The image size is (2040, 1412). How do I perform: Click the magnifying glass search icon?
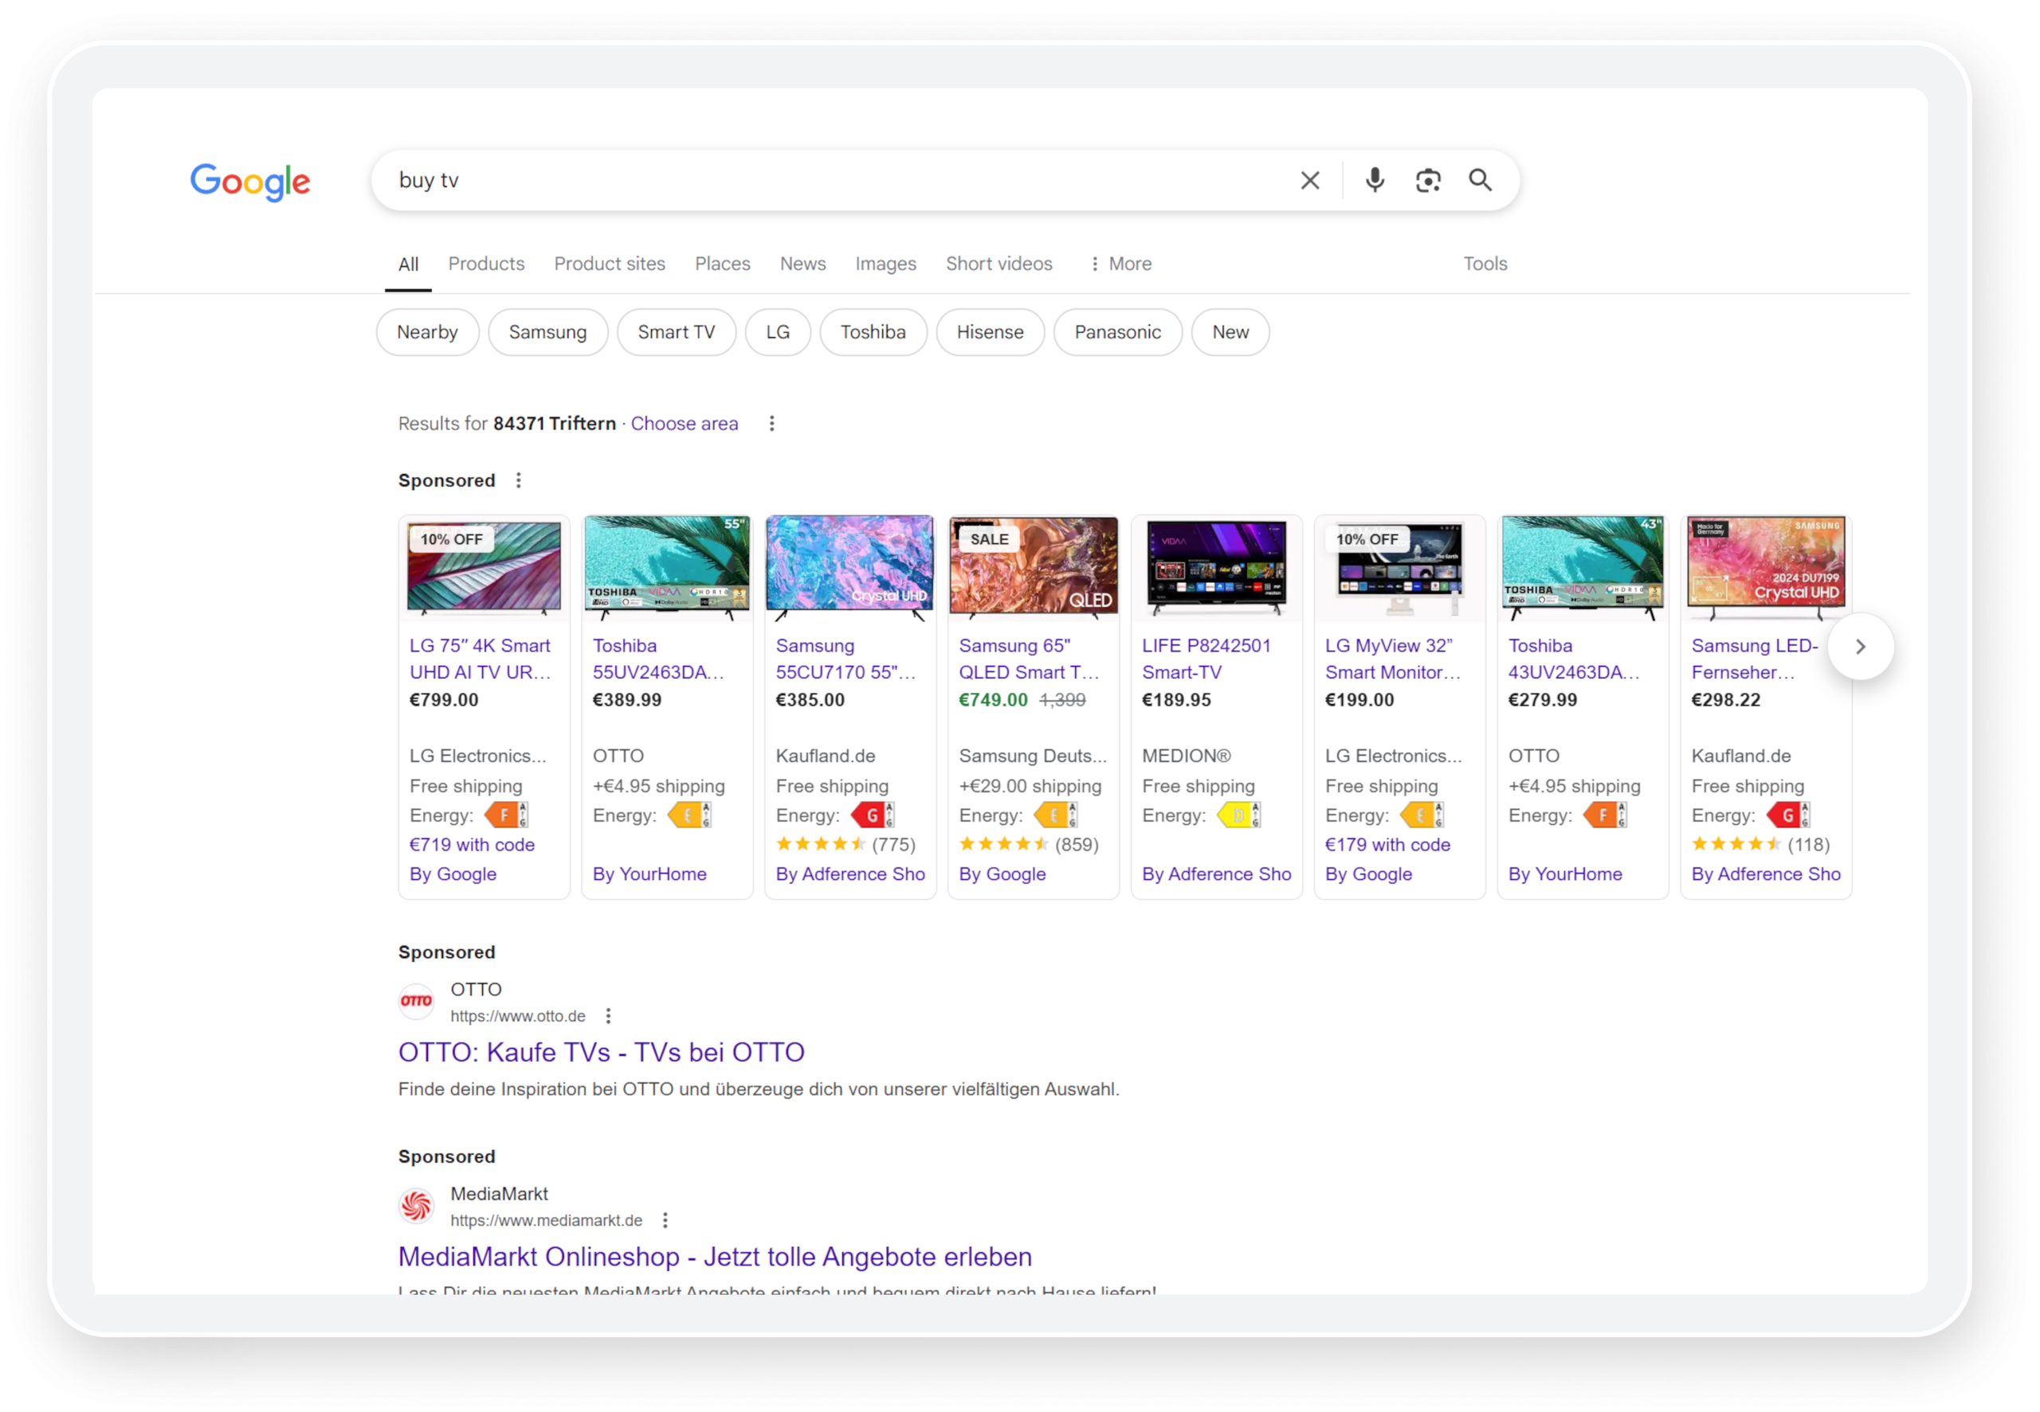tap(1481, 181)
